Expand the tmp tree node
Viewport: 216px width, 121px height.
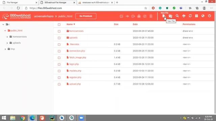pos(5,49)
